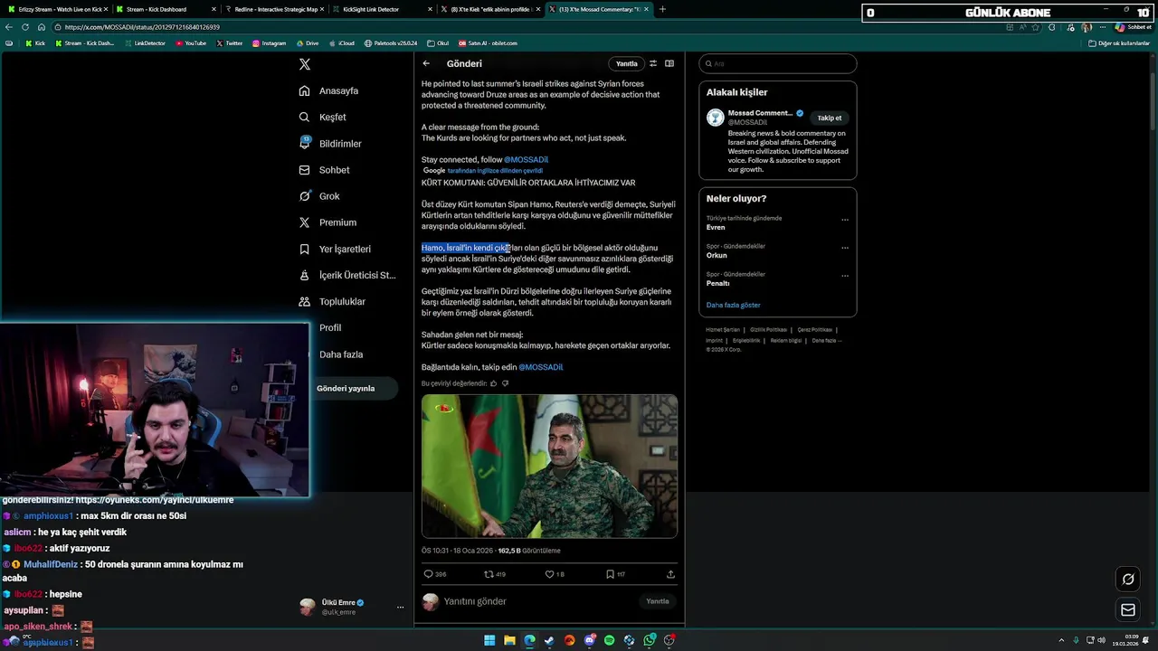The width and height of the screenshot is (1158, 651).
Task: Click the @MOSSADil mention in English text
Action: click(526, 160)
